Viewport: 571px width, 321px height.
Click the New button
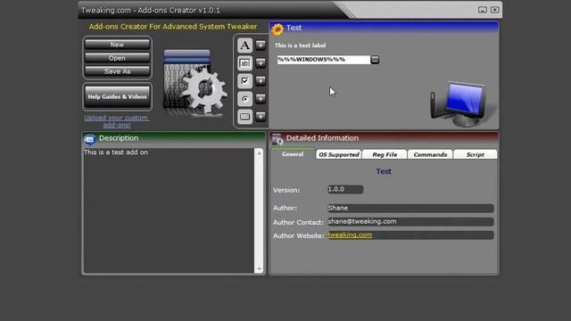(x=117, y=45)
